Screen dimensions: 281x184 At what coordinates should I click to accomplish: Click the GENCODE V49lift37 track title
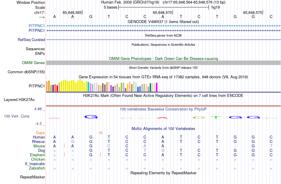click(x=163, y=22)
